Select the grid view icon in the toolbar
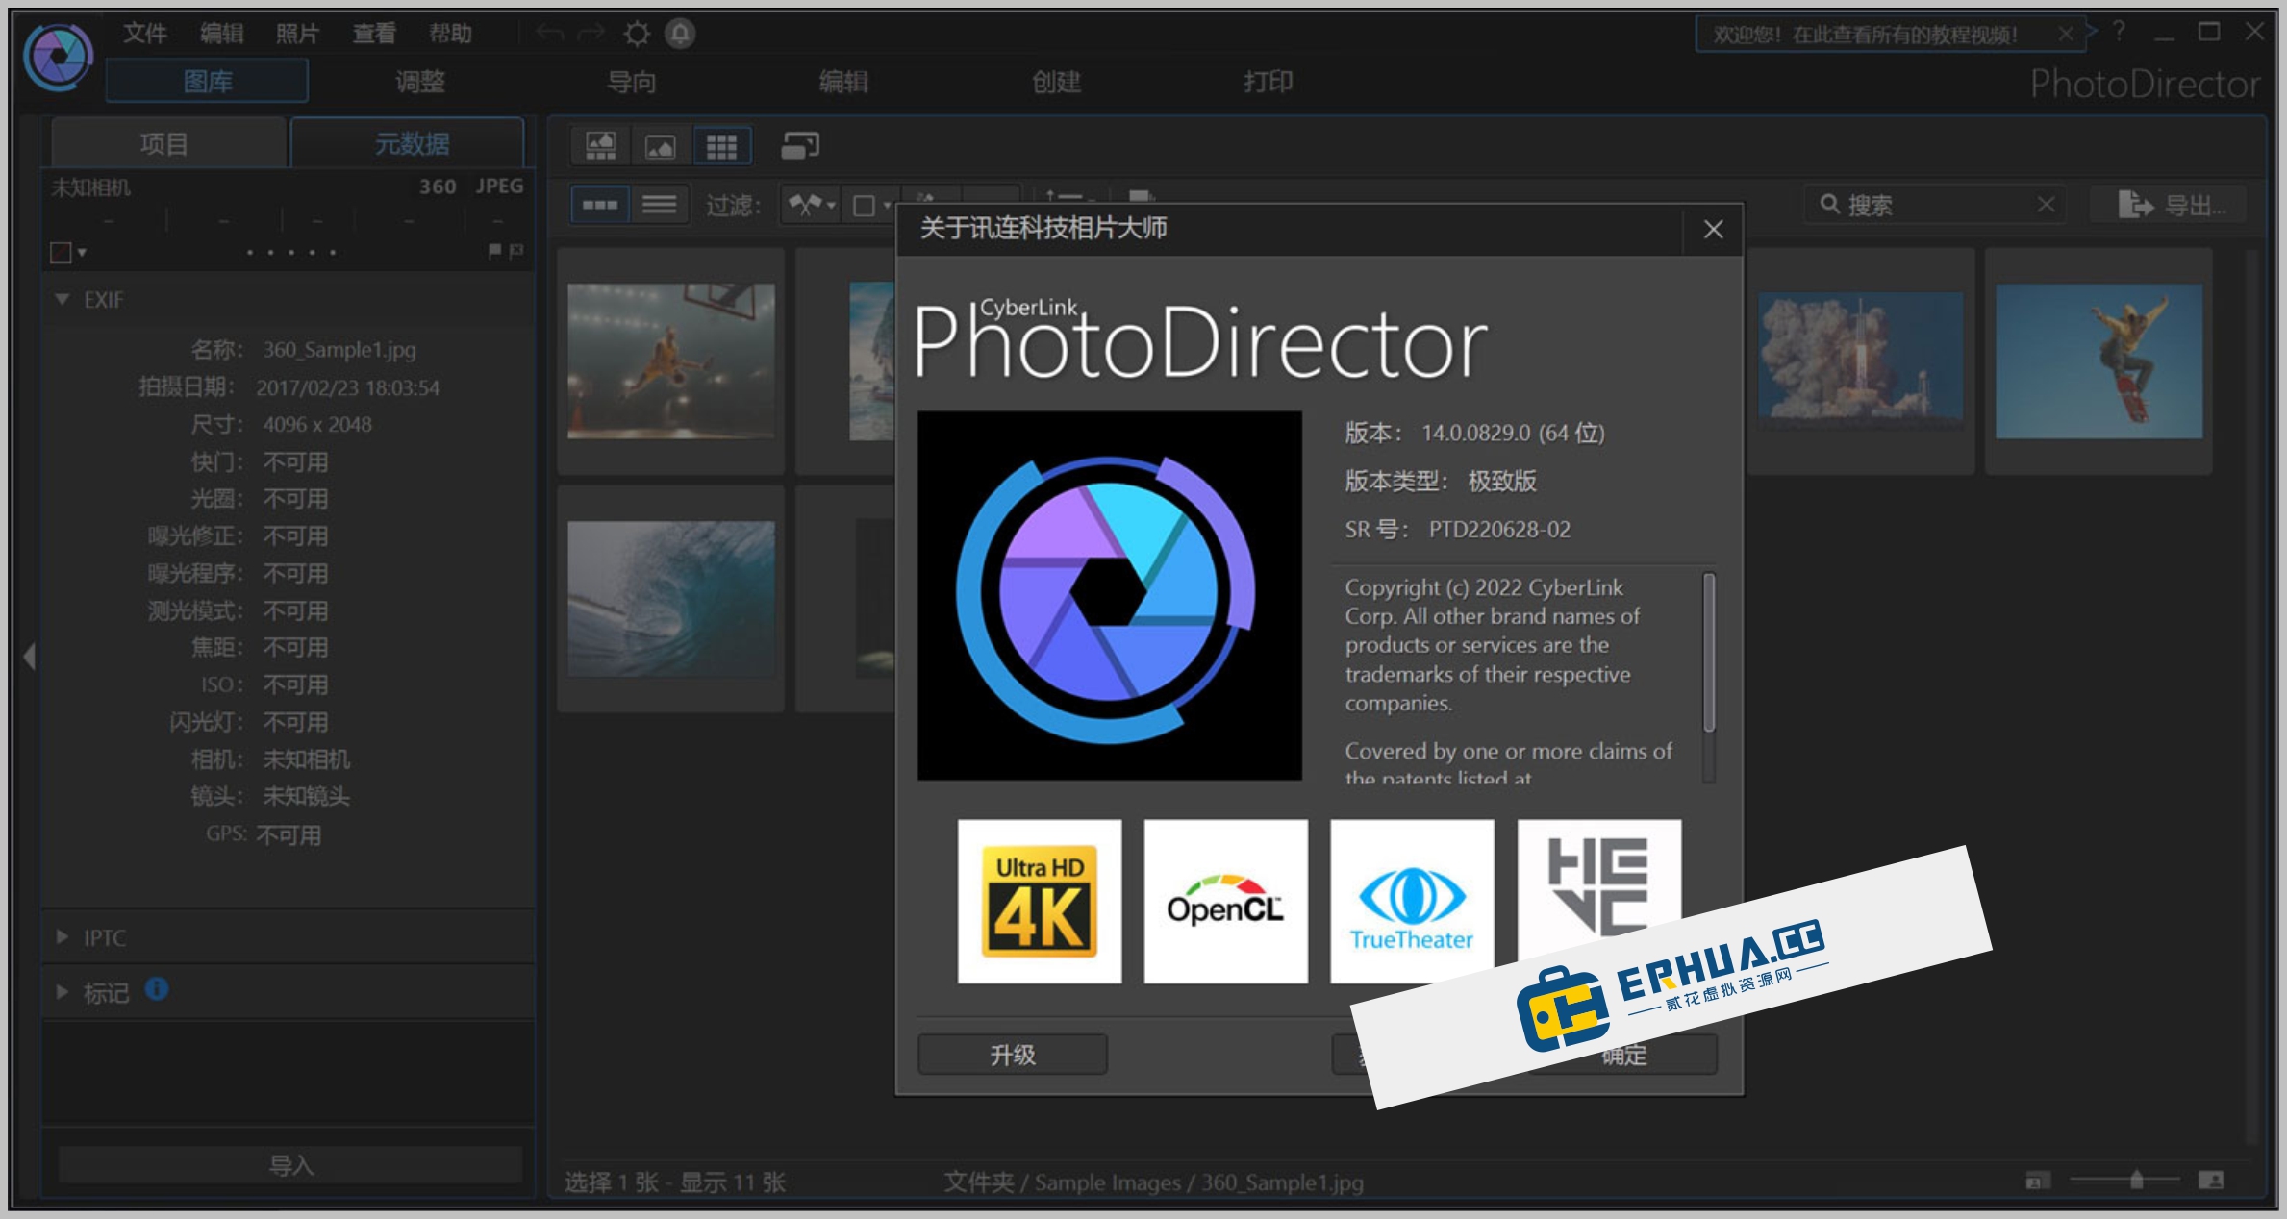The width and height of the screenshot is (2287, 1219). point(723,145)
